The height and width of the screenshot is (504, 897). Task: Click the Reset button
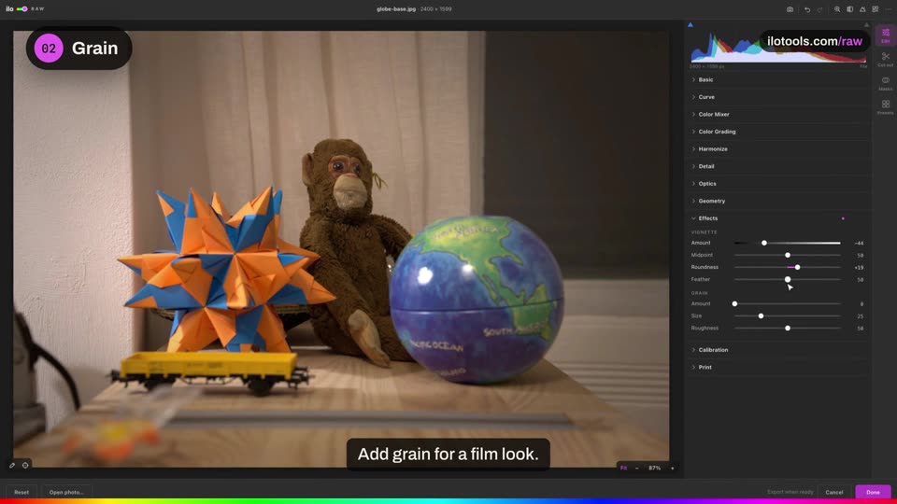click(21, 492)
